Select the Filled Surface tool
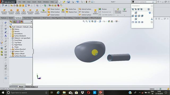 click(x=37, y=12)
